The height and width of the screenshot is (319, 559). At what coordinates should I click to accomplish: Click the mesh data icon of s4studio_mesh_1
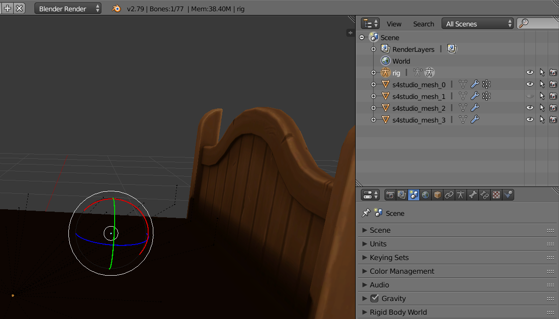(463, 96)
